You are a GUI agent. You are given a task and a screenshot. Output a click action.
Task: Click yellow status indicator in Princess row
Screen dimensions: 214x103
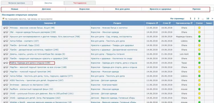199,28
